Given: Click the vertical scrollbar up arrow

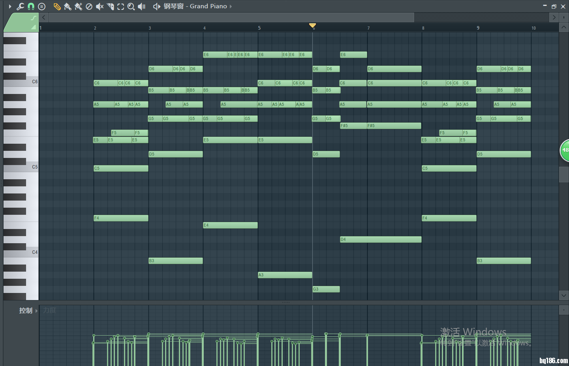Looking at the screenshot, I should tap(564, 27).
